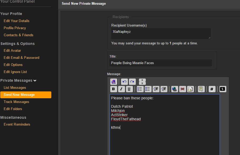Remove link using the unlink icon
240x155 pixels.
coord(182,89)
